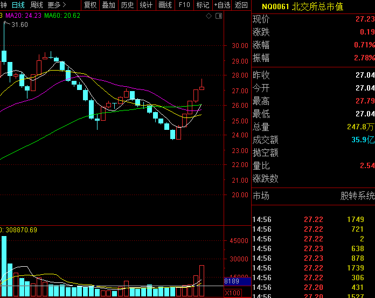Screen dimensions: 375x298
Task: Click the 31.60 high price flag
Action: [19, 25]
